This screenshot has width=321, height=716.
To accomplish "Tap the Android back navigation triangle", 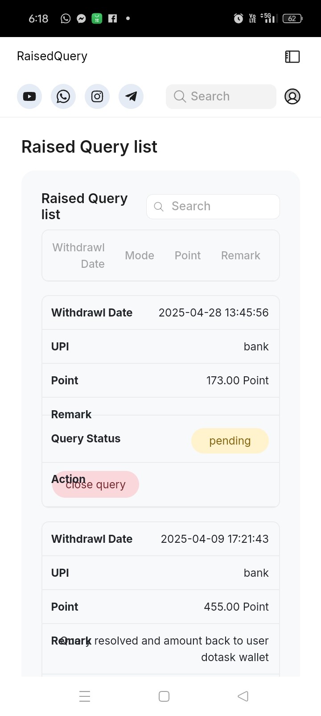I will click(243, 696).
